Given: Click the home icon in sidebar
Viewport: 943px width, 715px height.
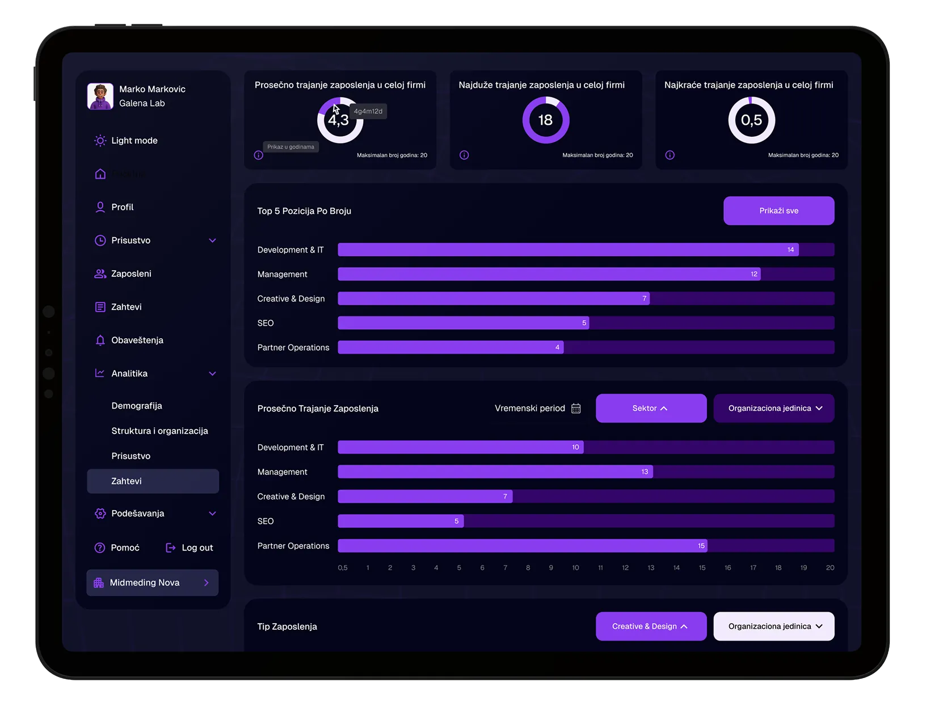Looking at the screenshot, I should [100, 174].
